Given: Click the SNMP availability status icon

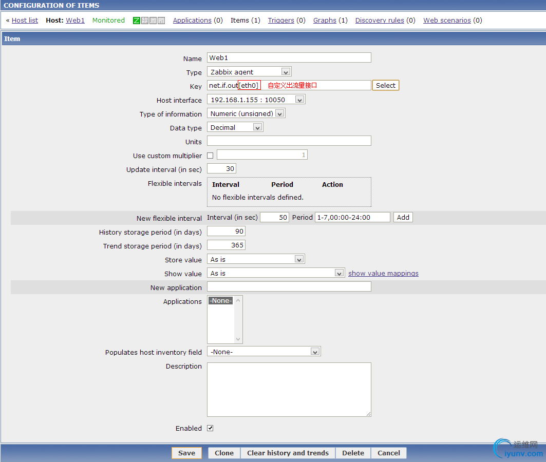Looking at the screenshot, I should [x=145, y=21].
